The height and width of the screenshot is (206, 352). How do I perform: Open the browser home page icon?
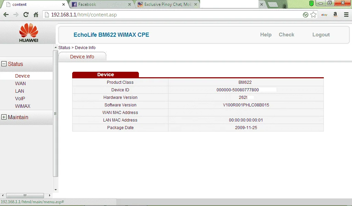36,15
